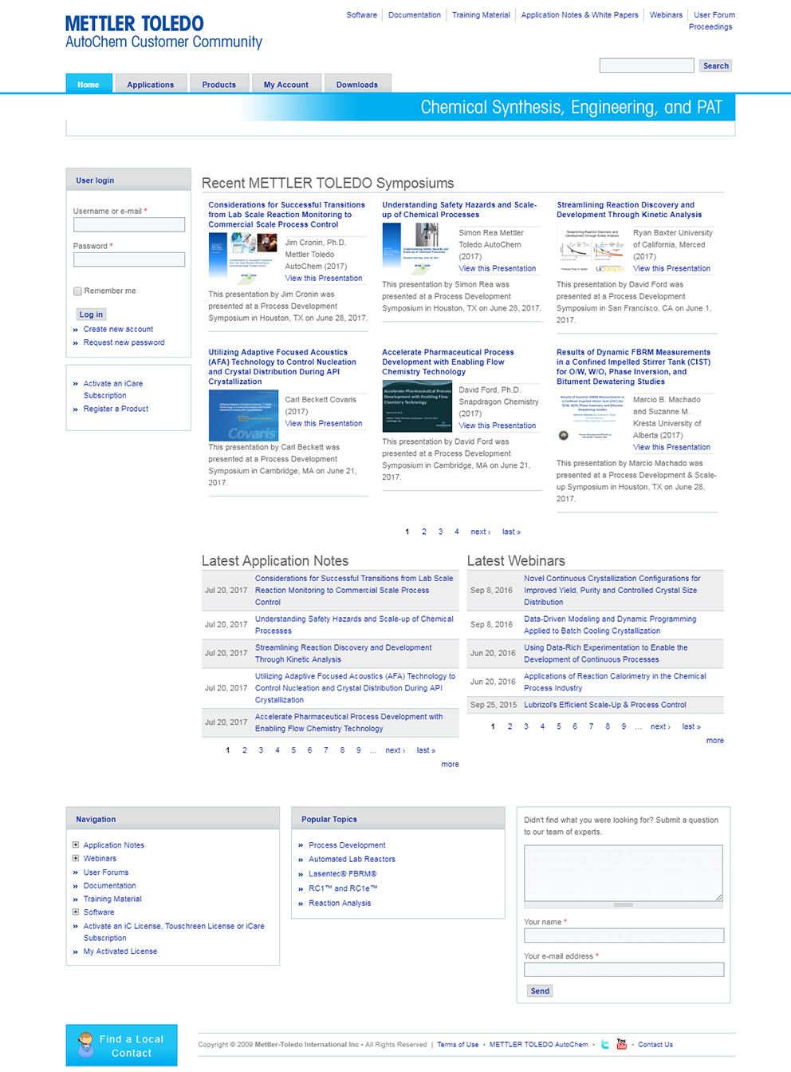Open Automated Lab Reactors popular topic
Viewport: 791px width, 1072px height.
(352, 860)
